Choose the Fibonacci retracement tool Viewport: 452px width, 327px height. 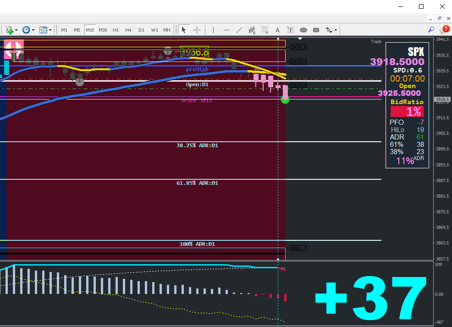coord(265,30)
